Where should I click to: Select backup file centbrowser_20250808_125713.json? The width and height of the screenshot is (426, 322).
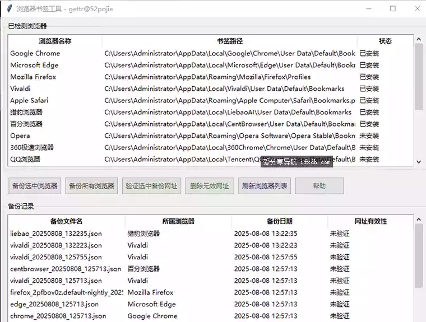point(65,269)
